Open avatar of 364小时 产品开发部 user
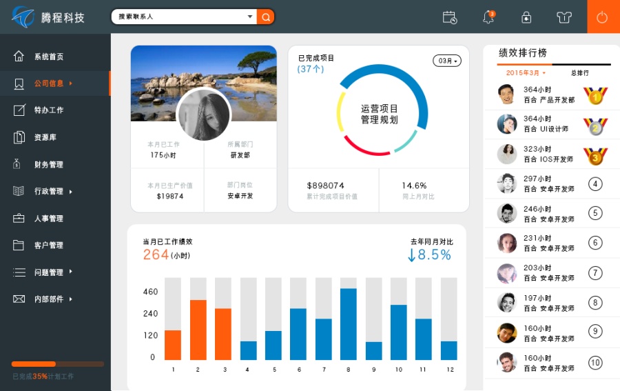The height and width of the screenshot is (391, 620). [x=506, y=94]
